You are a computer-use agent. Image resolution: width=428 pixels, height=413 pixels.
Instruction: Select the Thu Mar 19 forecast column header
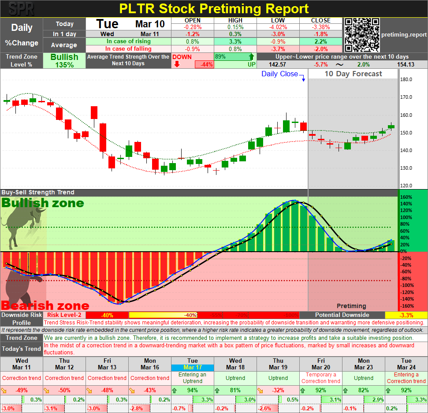(278, 364)
